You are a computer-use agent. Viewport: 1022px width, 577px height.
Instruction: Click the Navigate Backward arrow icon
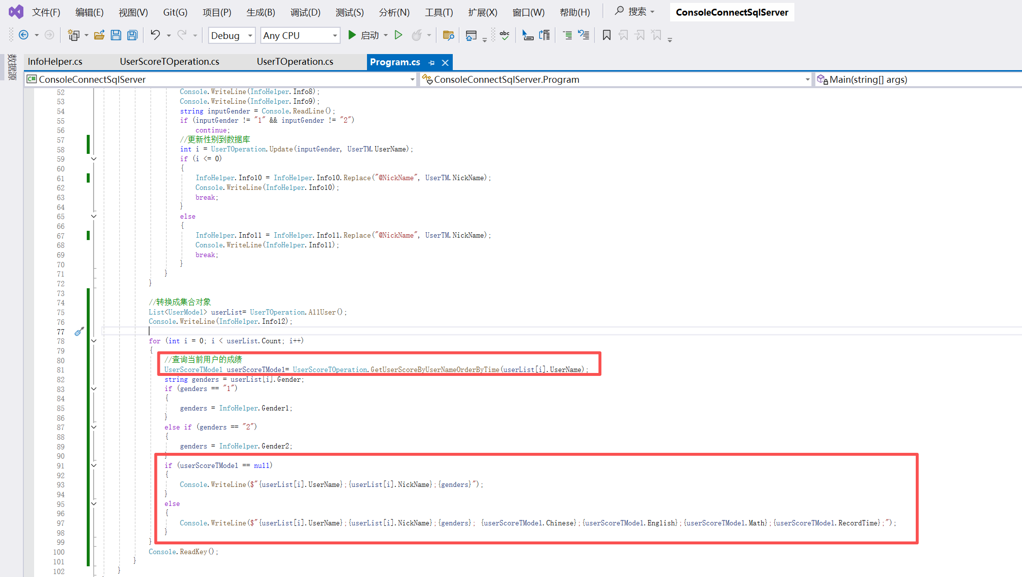coord(23,35)
